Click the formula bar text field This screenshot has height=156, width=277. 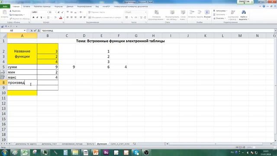pos(157,31)
